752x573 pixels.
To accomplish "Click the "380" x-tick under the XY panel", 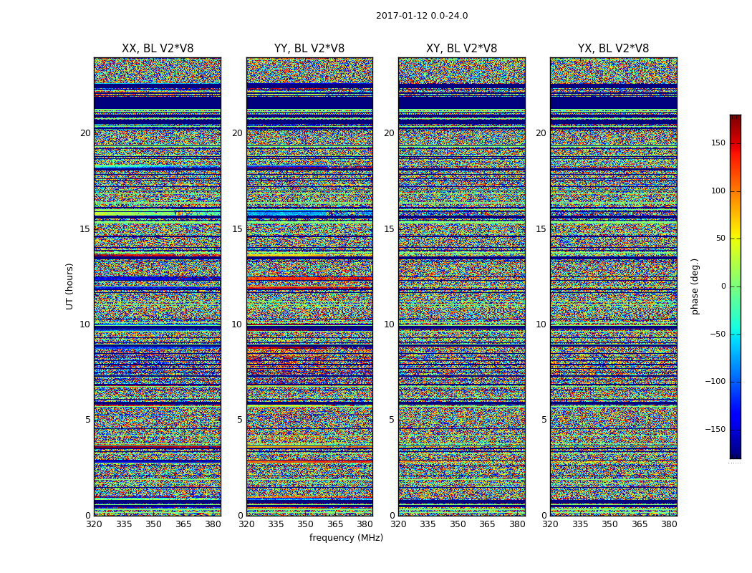I will (517, 524).
